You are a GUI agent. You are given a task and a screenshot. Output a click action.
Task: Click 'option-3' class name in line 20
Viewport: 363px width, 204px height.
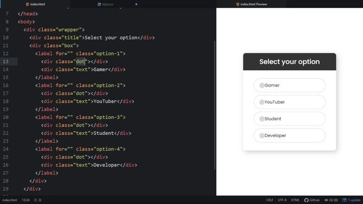pyautogui.click(x=108, y=117)
